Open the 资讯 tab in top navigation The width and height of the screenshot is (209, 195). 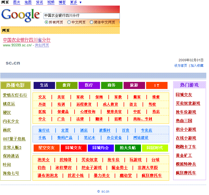coord(40,2)
